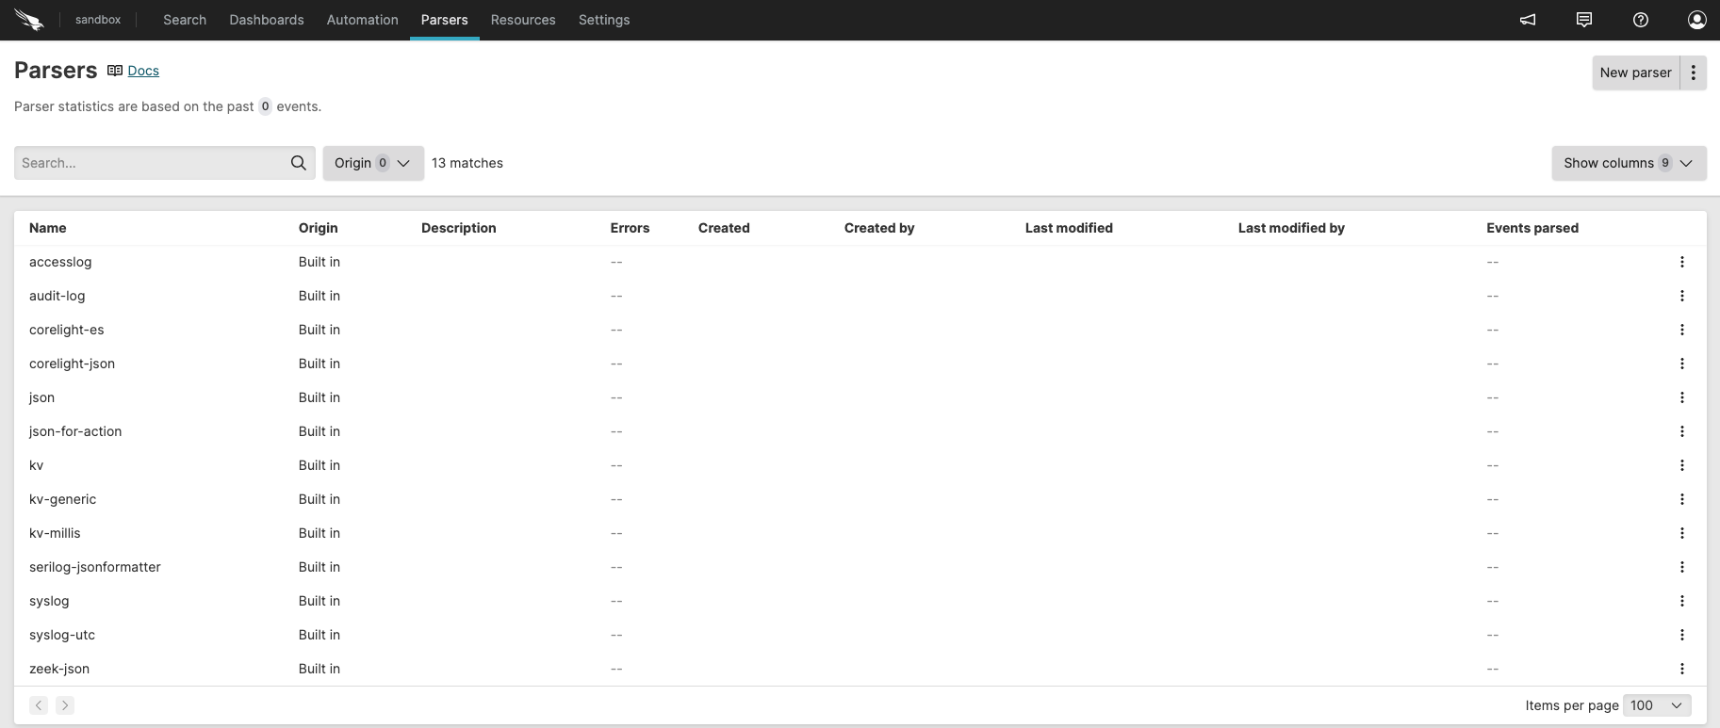The width and height of the screenshot is (1720, 728).
Task: Open the help question mark icon
Action: pyautogui.click(x=1641, y=20)
